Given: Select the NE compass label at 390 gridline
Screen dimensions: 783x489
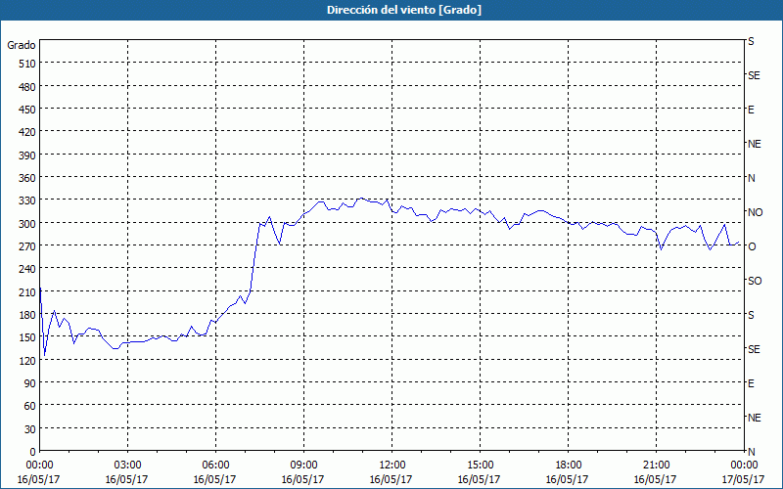Looking at the screenshot, I should coord(754,144).
